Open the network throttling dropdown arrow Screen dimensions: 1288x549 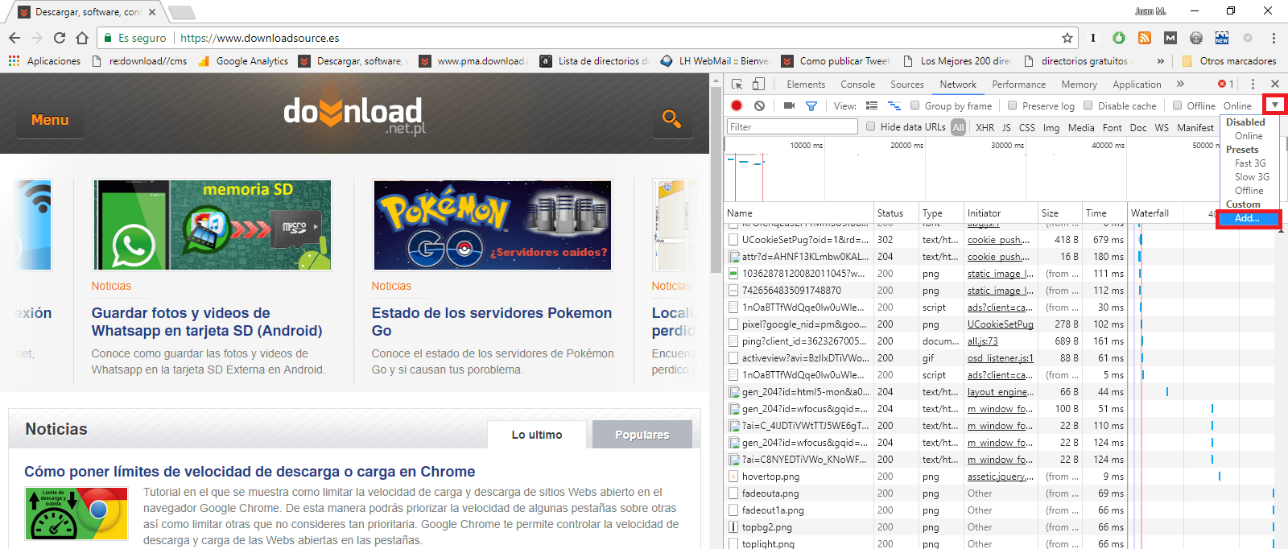pos(1274,105)
